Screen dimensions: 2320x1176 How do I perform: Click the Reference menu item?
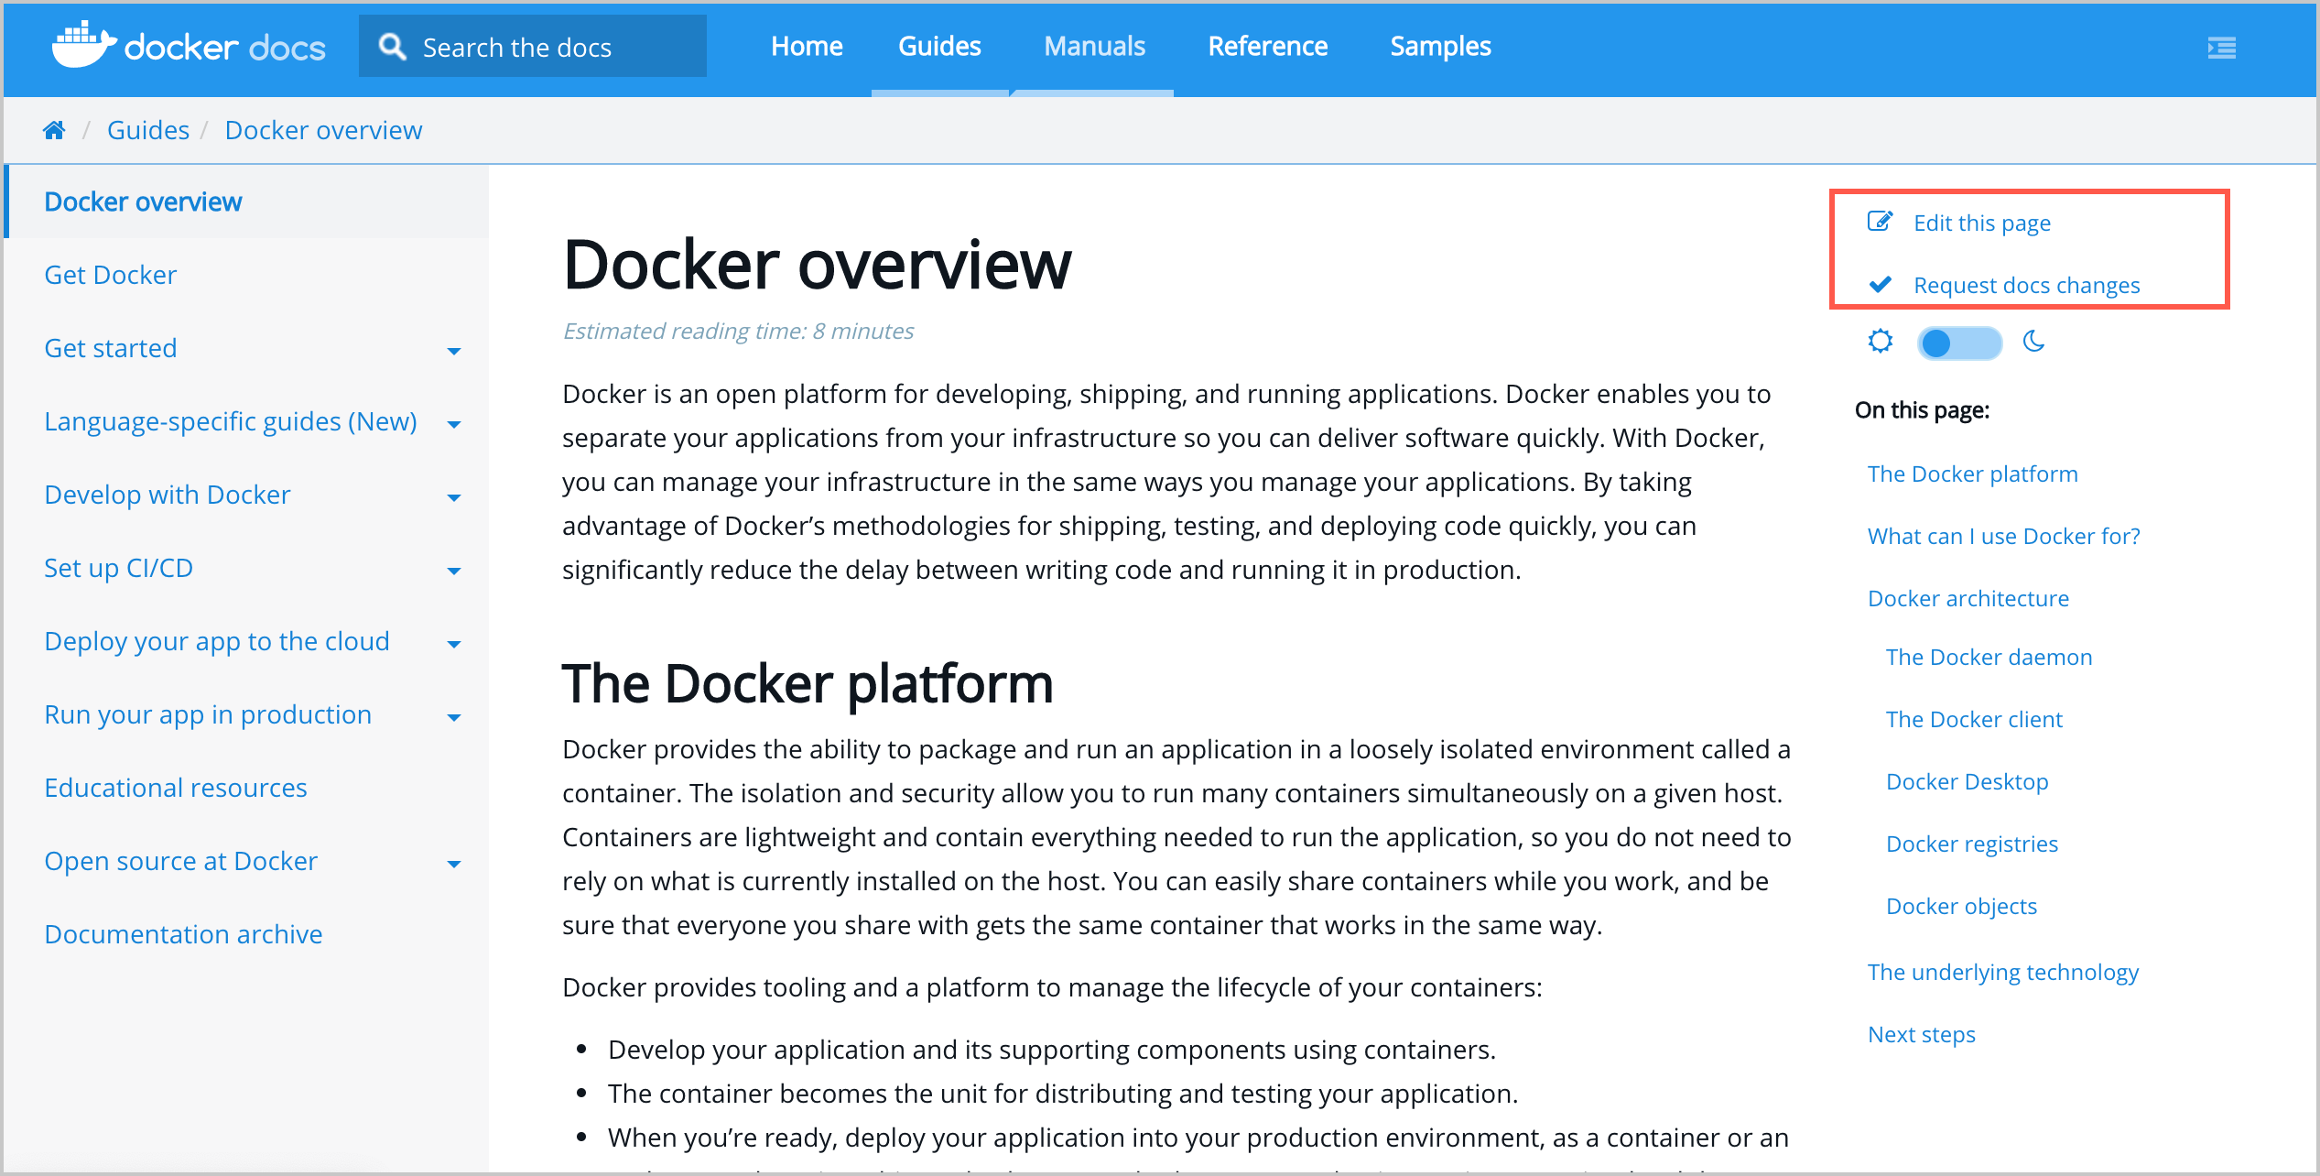[x=1268, y=47]
